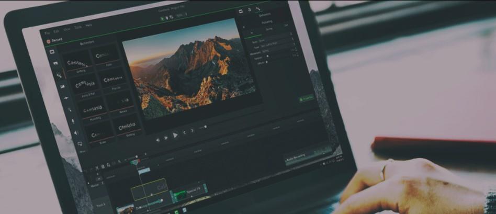Click the playback scrubber knob
Image resolution: width=496 pixels, height=214 pixels.
pos(205,127)
